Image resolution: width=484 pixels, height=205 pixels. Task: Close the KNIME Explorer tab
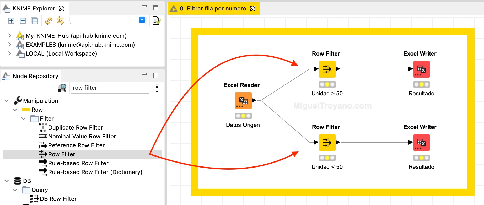coord(62,8)
